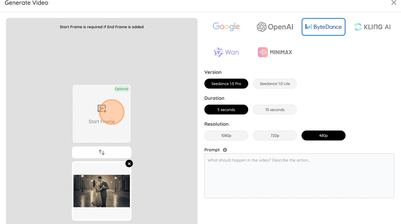Click the Prompt info icon
This screenshot has height=224, width=401.
click(225, 150)
